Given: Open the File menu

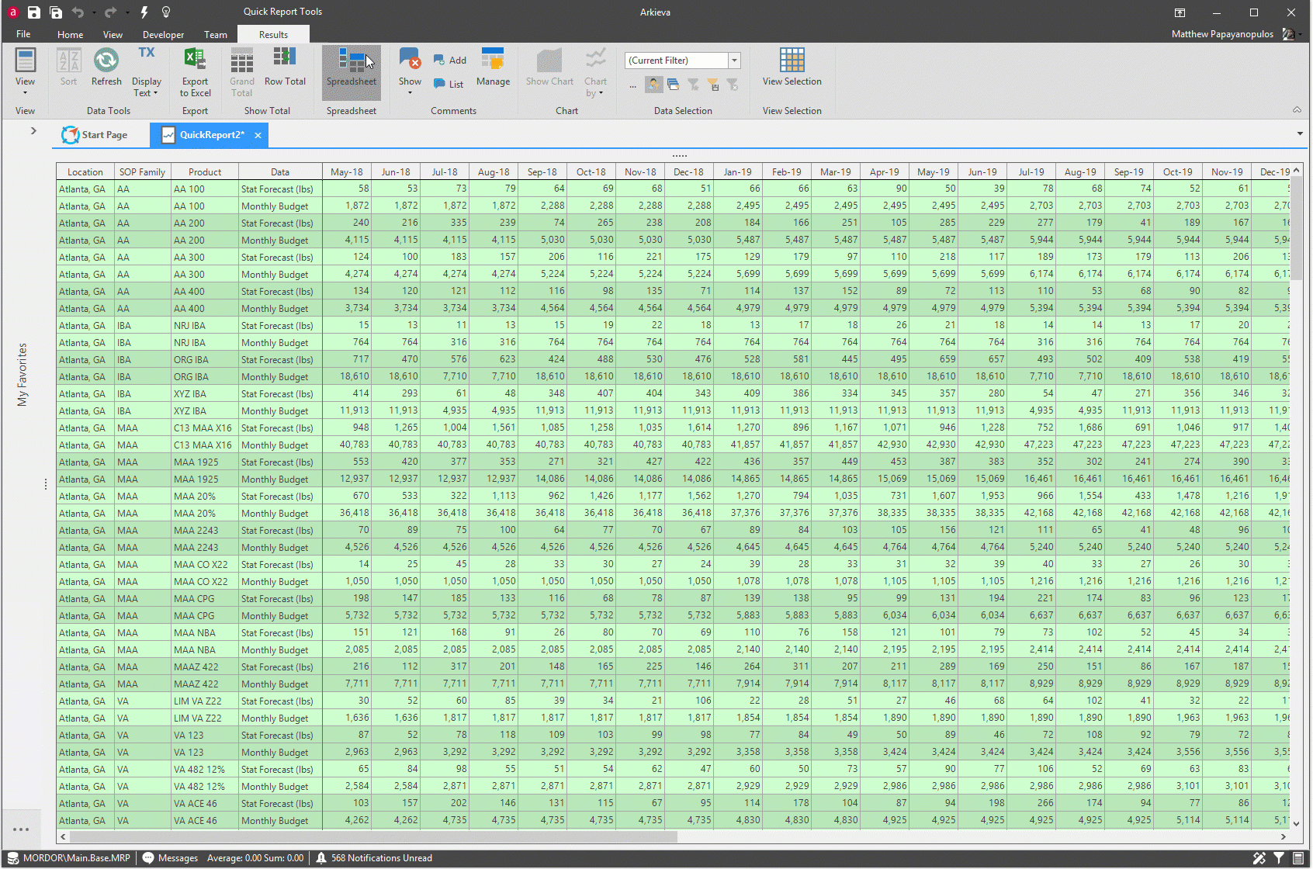Looking at the screenshot, I should [23, 34].
